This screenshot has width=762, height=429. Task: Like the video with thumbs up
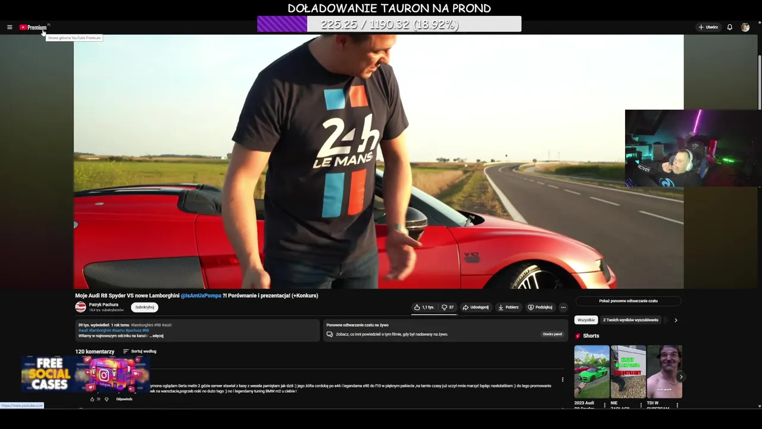[424, 307]
